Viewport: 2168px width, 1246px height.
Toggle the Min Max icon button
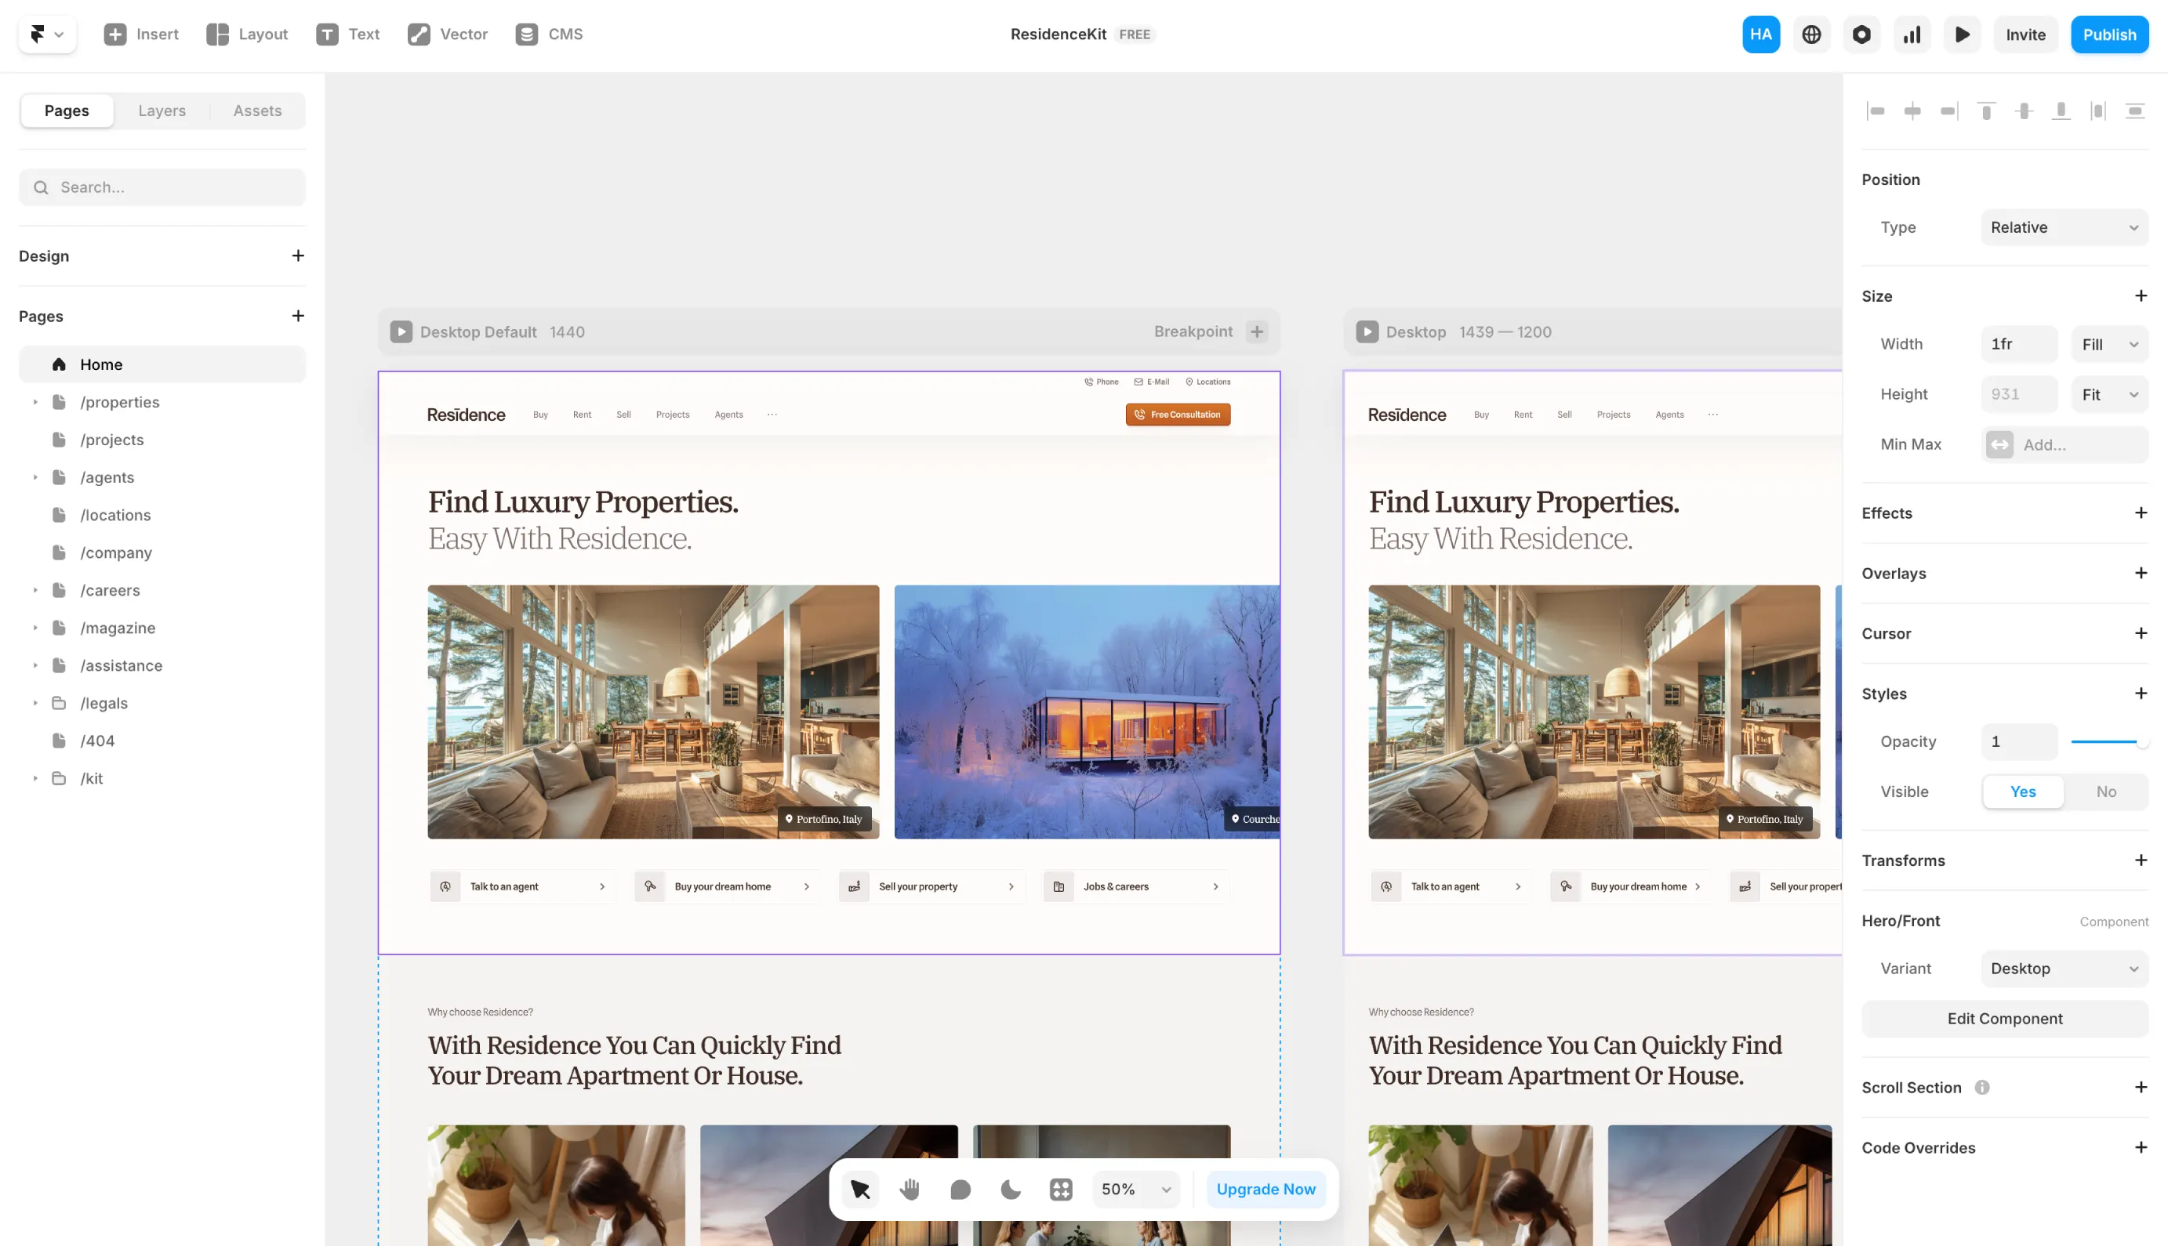pyautogui.click(x=1999, y=444)
